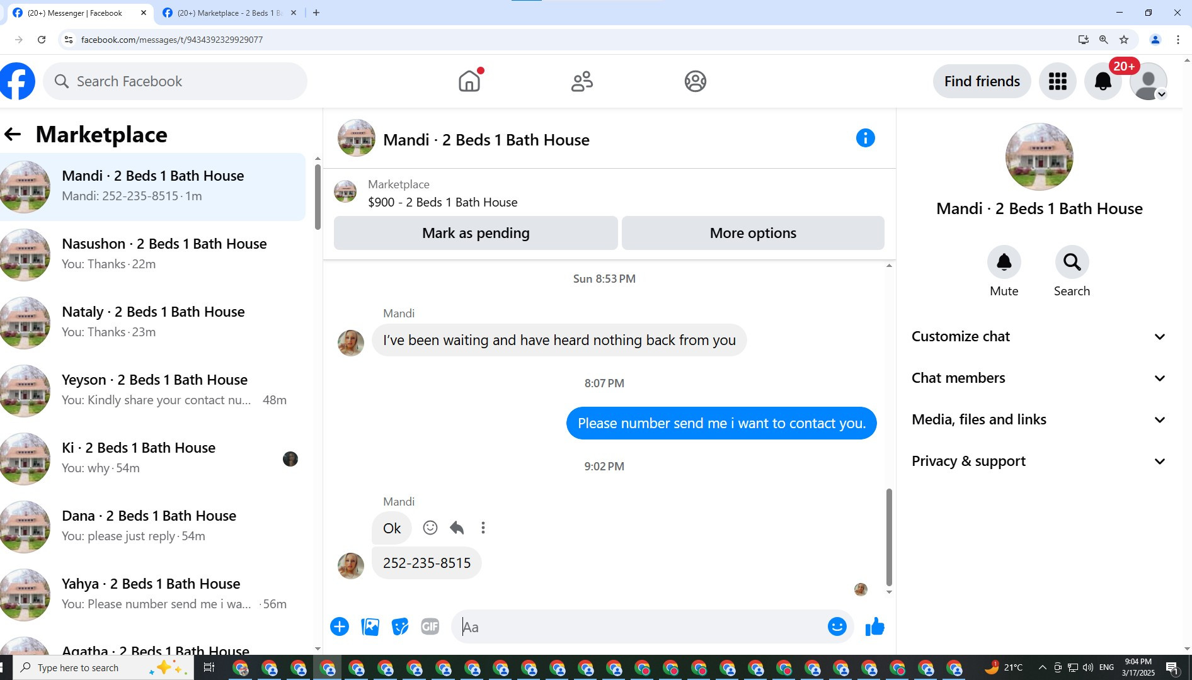Open Chrome profile button

click(1155, 40)
